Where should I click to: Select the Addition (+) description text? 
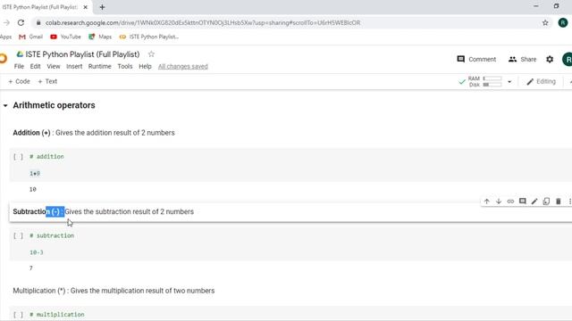pyautogui.click(x=94, y=133)
